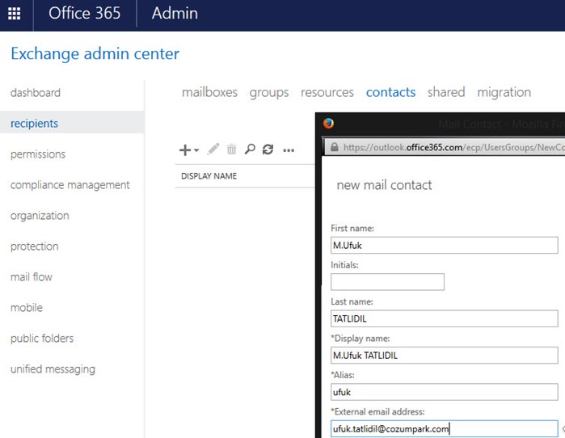Click the Alias field containing ufuk
Viewport: 565px width, 438px height.
click(445, 392)
